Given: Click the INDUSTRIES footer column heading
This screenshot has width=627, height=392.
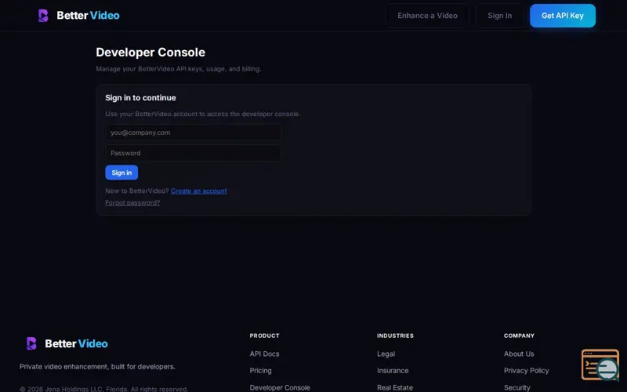Looking at the screenshot, I should (395, 336).
